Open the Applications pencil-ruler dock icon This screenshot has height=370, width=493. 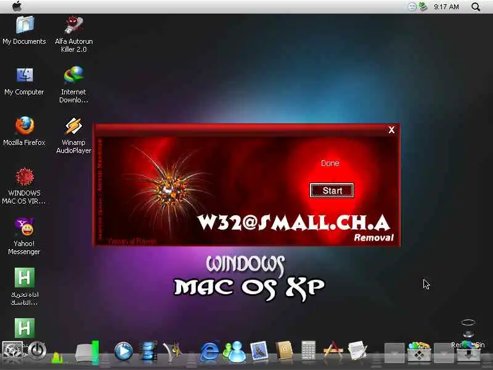[333, 350]
